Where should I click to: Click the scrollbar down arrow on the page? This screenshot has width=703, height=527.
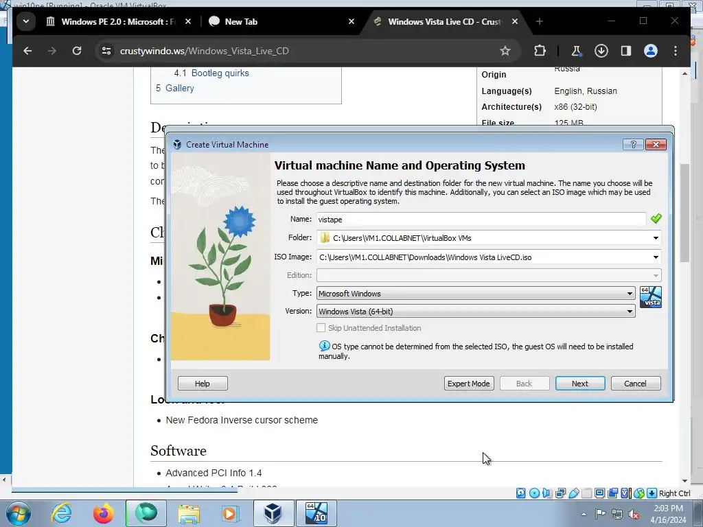[x=684, y=481]
